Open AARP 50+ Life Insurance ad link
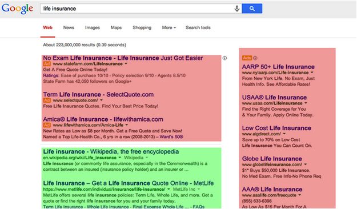This screenshot has height=209, width=357. point(278,67)
